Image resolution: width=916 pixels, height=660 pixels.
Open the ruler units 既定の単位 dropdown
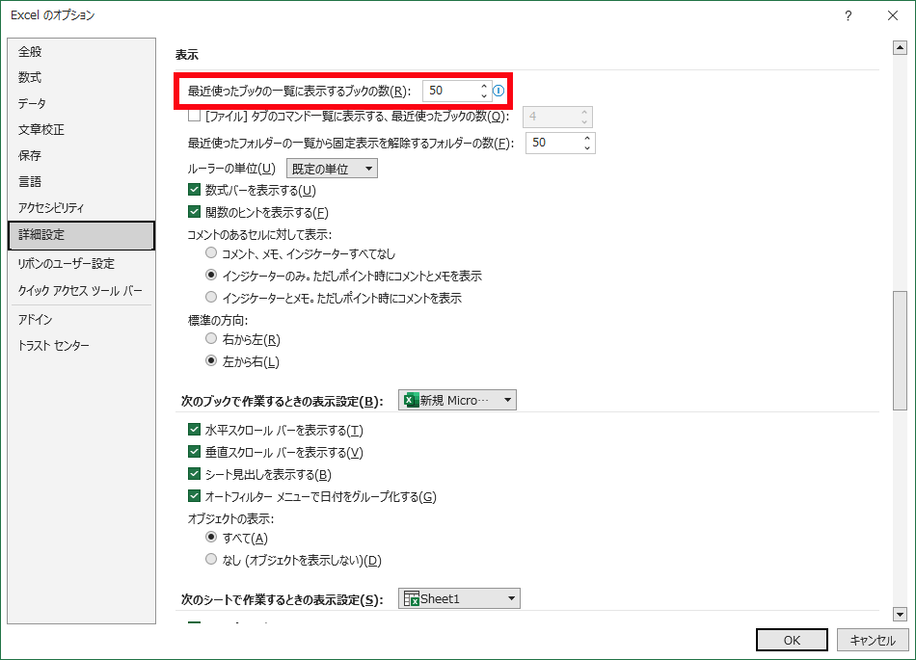332,169
